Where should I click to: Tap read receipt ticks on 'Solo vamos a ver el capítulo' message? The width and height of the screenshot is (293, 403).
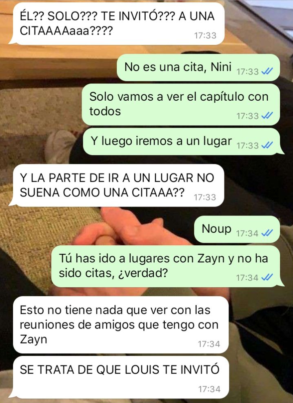(267, 116)
